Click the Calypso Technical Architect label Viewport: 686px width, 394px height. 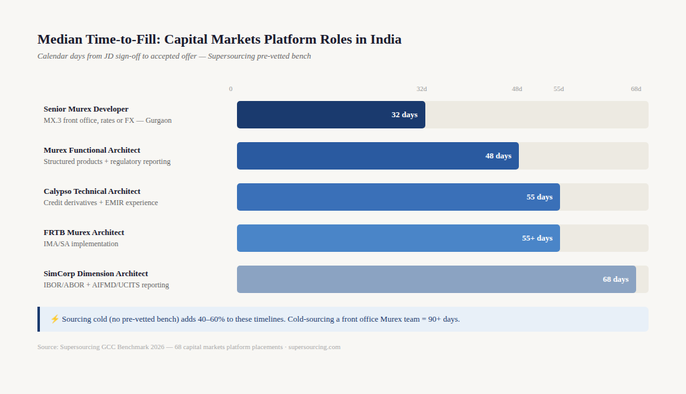click(92, 191)
